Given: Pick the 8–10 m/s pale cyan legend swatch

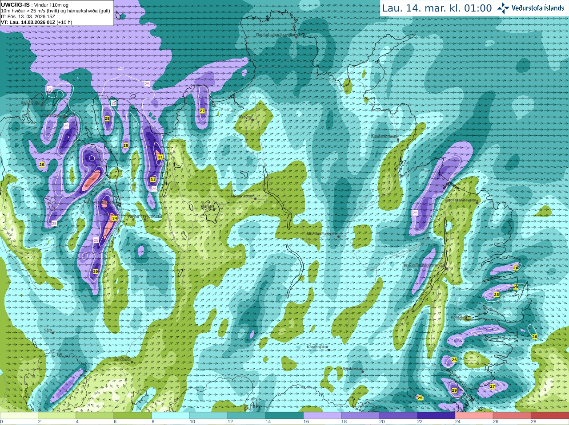Looking at the screenshot, I should pos(171,416).
